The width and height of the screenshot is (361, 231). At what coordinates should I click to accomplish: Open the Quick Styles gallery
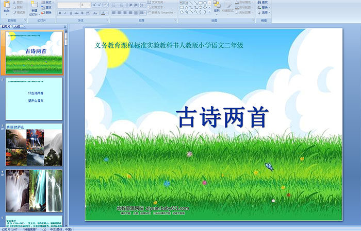228,7
